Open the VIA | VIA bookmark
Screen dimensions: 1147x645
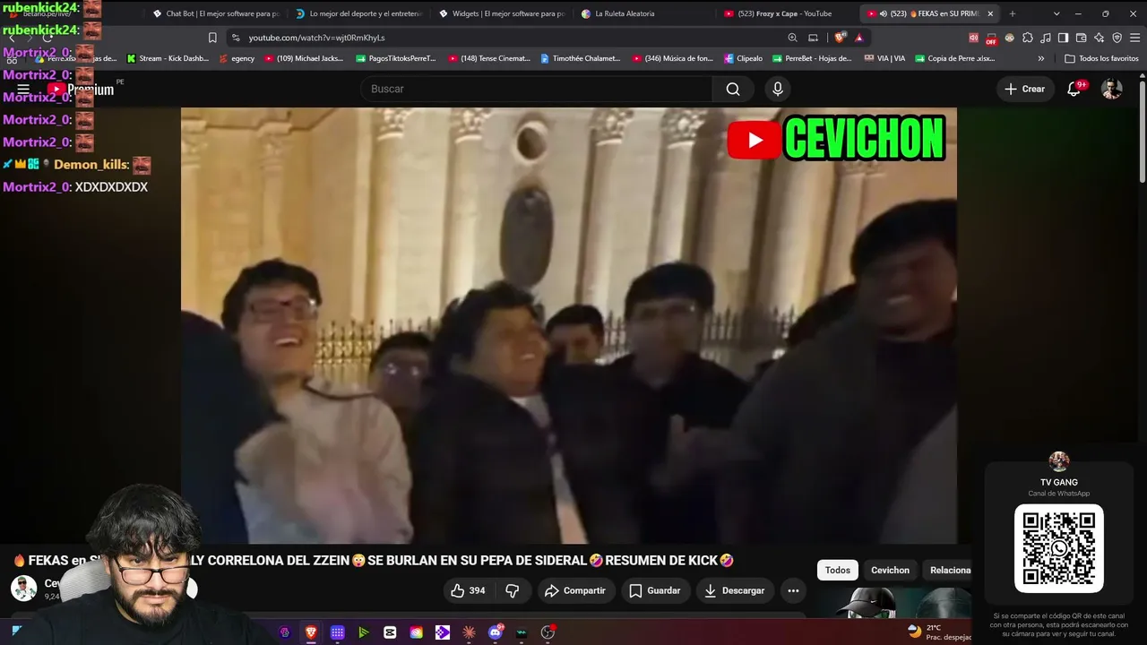884,58
